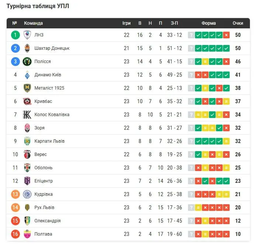
Task: Click the Полтава club logo
Action: [x=27, y=234]
